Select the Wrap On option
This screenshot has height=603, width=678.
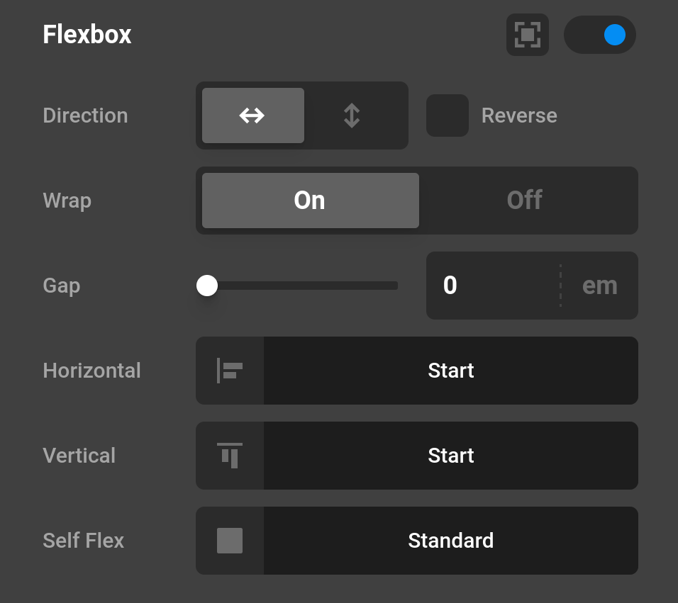(310, 200)
